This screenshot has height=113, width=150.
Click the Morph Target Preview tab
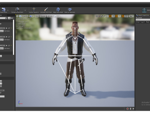click(143, 15)
